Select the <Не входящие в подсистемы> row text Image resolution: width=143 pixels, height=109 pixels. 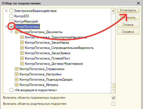(x=36, y=90)
